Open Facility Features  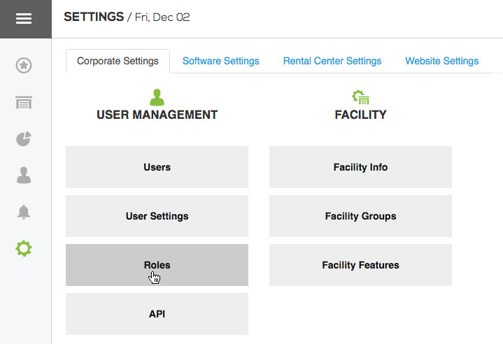pos(360,265)
